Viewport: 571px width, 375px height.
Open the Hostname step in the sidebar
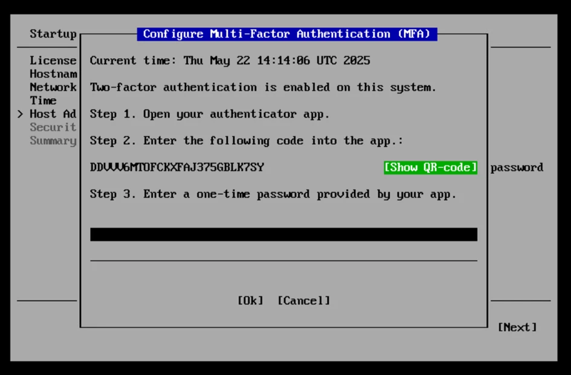[53, 74]
